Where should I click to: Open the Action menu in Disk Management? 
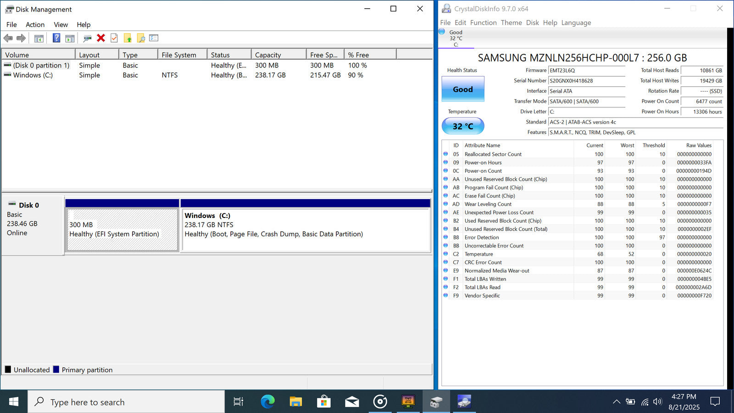[35, 25]
